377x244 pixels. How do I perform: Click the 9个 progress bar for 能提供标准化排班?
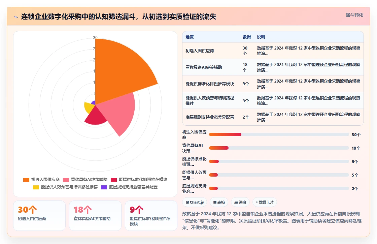(279, 161)
